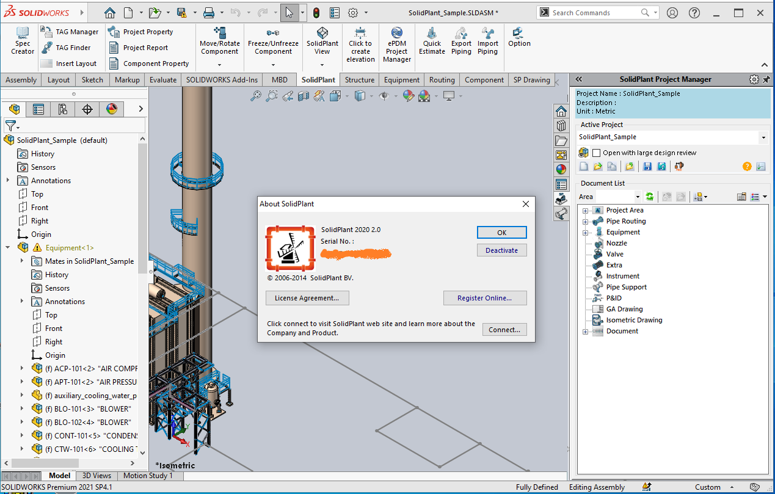The height and width of the screenshot is (494, 775).
Task: Expand the Project Area node
Action: tap(585, 211)
